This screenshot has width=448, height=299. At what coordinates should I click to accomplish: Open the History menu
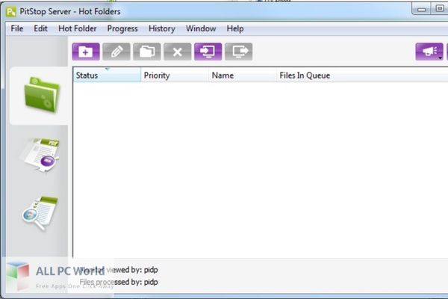coord(162,28)
